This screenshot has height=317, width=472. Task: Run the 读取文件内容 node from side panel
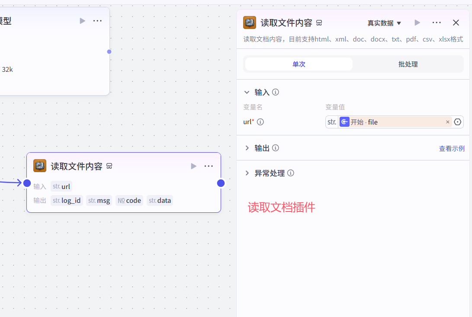click(417, 22)
